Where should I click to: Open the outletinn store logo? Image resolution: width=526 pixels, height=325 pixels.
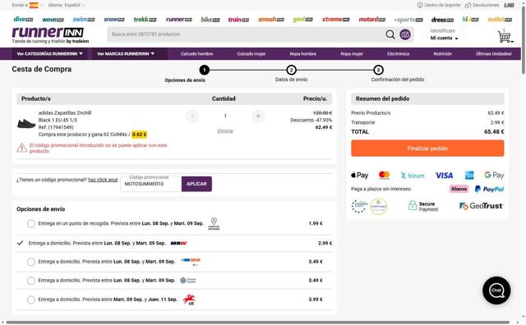tap(500, 20)
